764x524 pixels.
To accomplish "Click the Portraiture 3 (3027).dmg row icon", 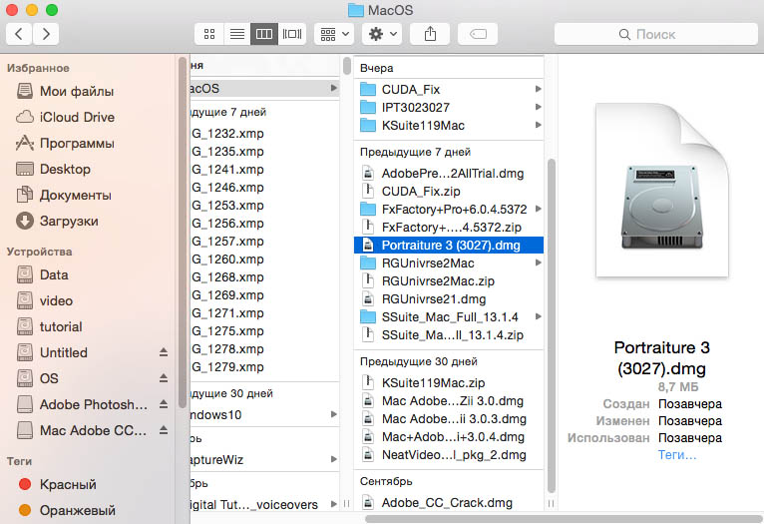I will click(x=368, y=246).
